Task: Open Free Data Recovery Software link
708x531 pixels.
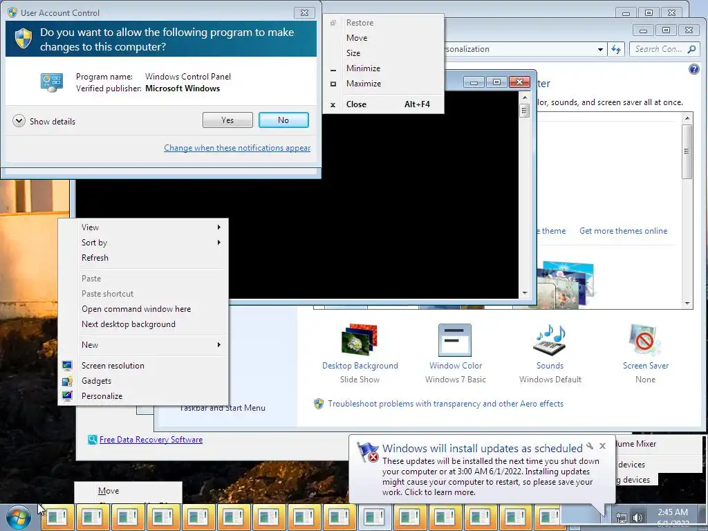Action: pyautogui.click(x=151, y=439)
